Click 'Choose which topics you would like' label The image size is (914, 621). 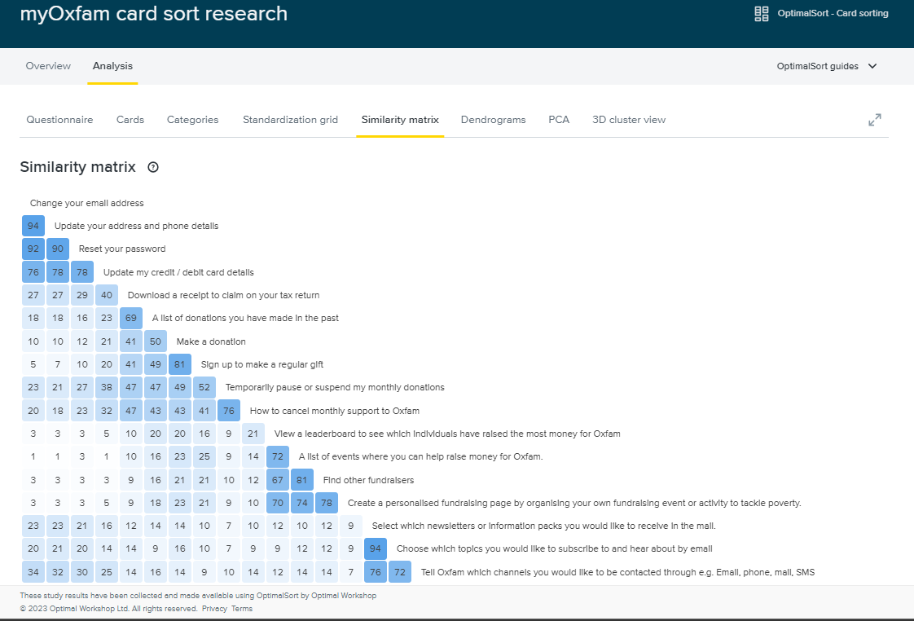click(x=555, y=548)
